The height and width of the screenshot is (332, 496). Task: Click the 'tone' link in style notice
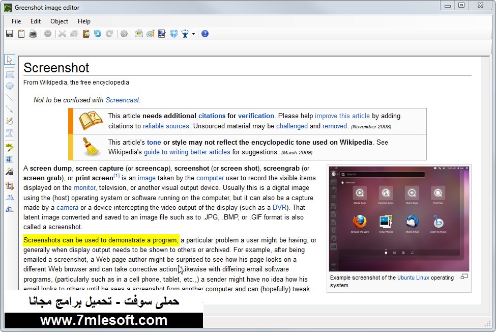(x=154, y=142)
